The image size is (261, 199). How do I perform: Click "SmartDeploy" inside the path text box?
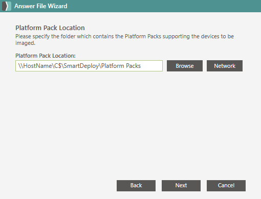point(81,66)
